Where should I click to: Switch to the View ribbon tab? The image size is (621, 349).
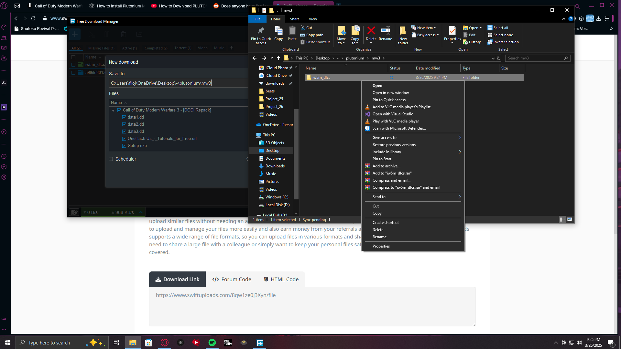tap(312, 19)
